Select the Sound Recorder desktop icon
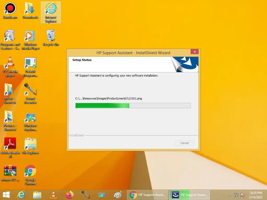267x200 pixels. (30, 94)
